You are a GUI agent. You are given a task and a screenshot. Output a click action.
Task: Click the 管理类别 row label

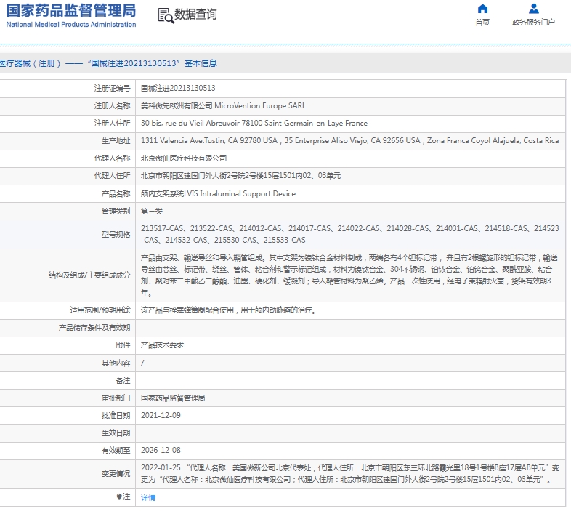(116, 211)
